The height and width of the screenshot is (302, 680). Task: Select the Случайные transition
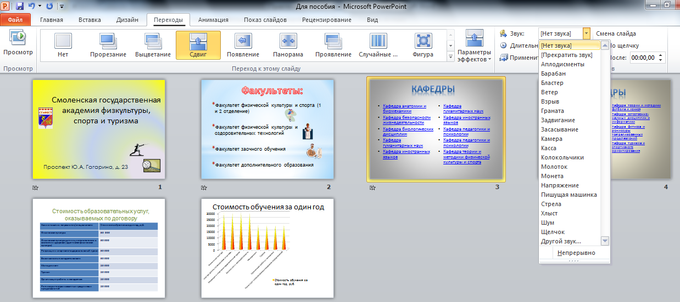pos(378,44)
